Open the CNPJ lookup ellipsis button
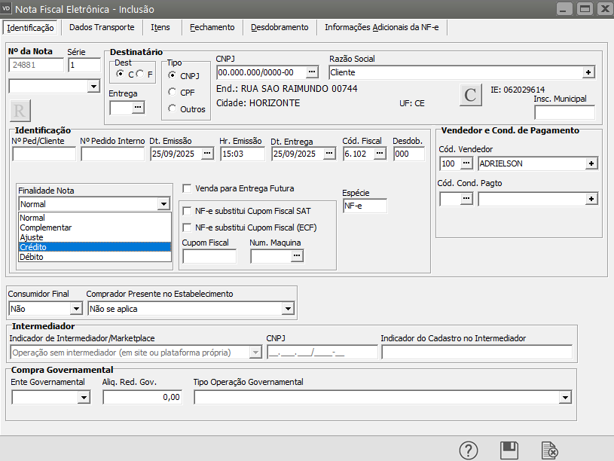The image size is (614, 461). pos(312,72)
